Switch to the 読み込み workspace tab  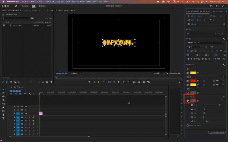(25, 6)
